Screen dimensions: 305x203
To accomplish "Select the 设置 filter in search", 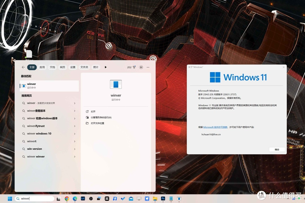I will [73, 67].
